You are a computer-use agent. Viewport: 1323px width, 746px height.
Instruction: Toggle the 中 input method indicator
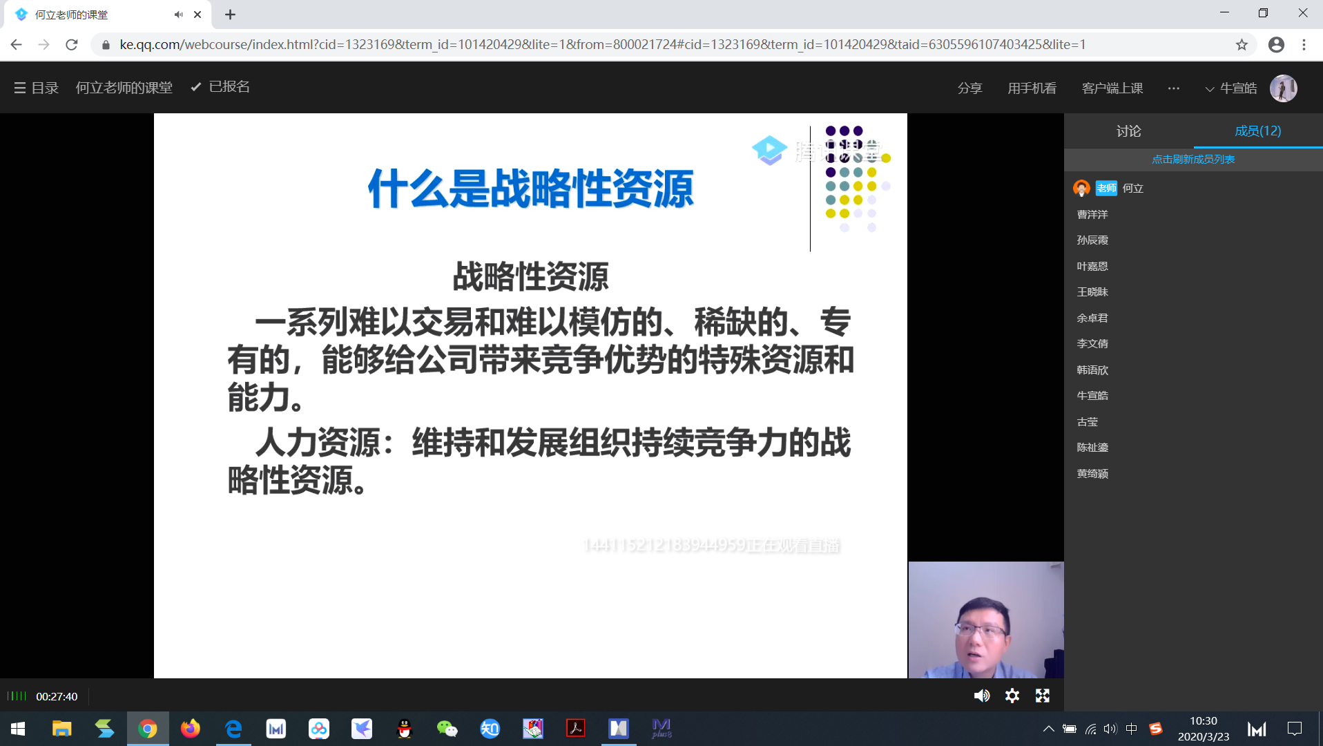1131,729
